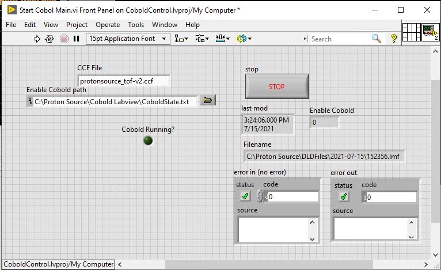Screen dimensions: 441x270
Task: Toggle the error in status checkmark
Action: 245,196
